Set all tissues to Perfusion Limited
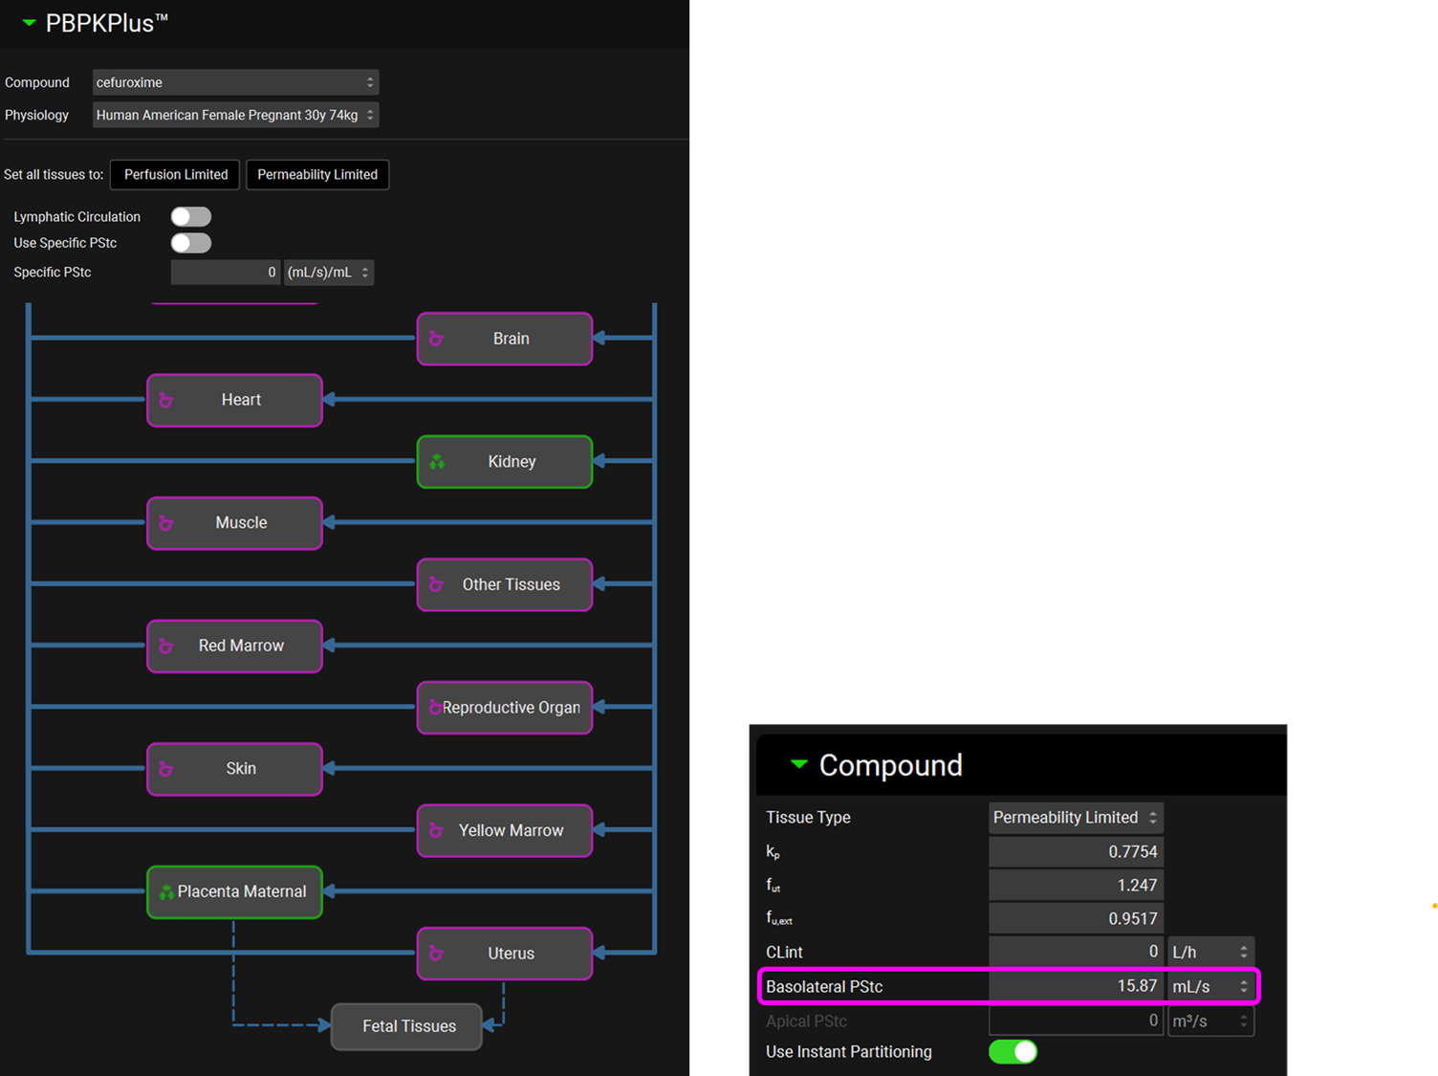The height and width of the screenshot is (1076, 1438). click(x=175, y=175)
